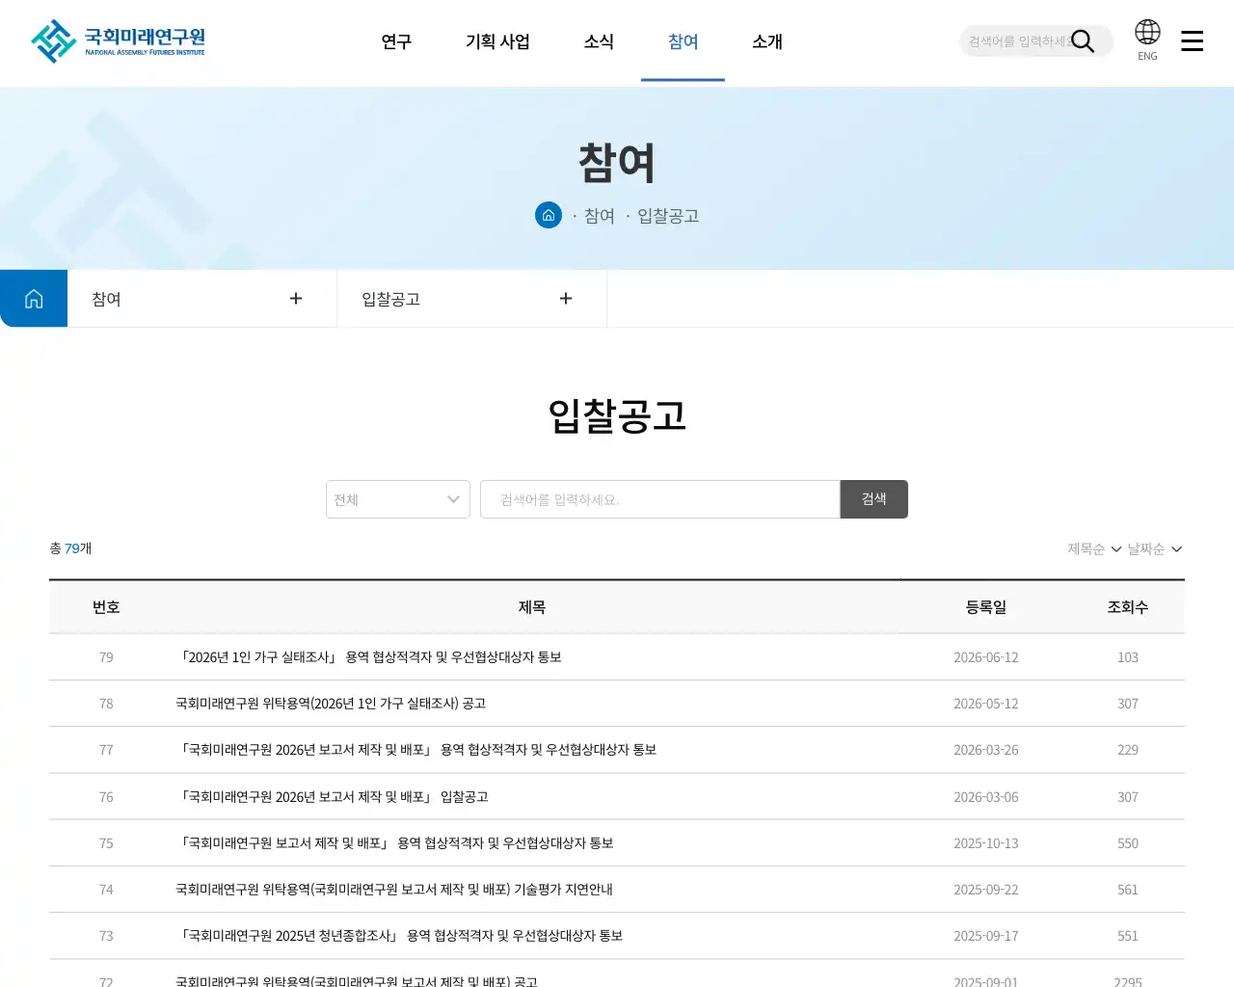This screenshot has height=987, width=1234.
Task: Click the National Assembly Futures Institute logo
Action: 118,41
